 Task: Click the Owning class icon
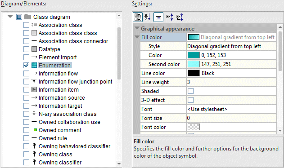coord(34,154)
